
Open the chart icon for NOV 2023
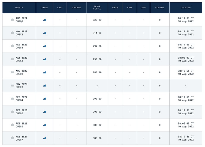(45, 86)
